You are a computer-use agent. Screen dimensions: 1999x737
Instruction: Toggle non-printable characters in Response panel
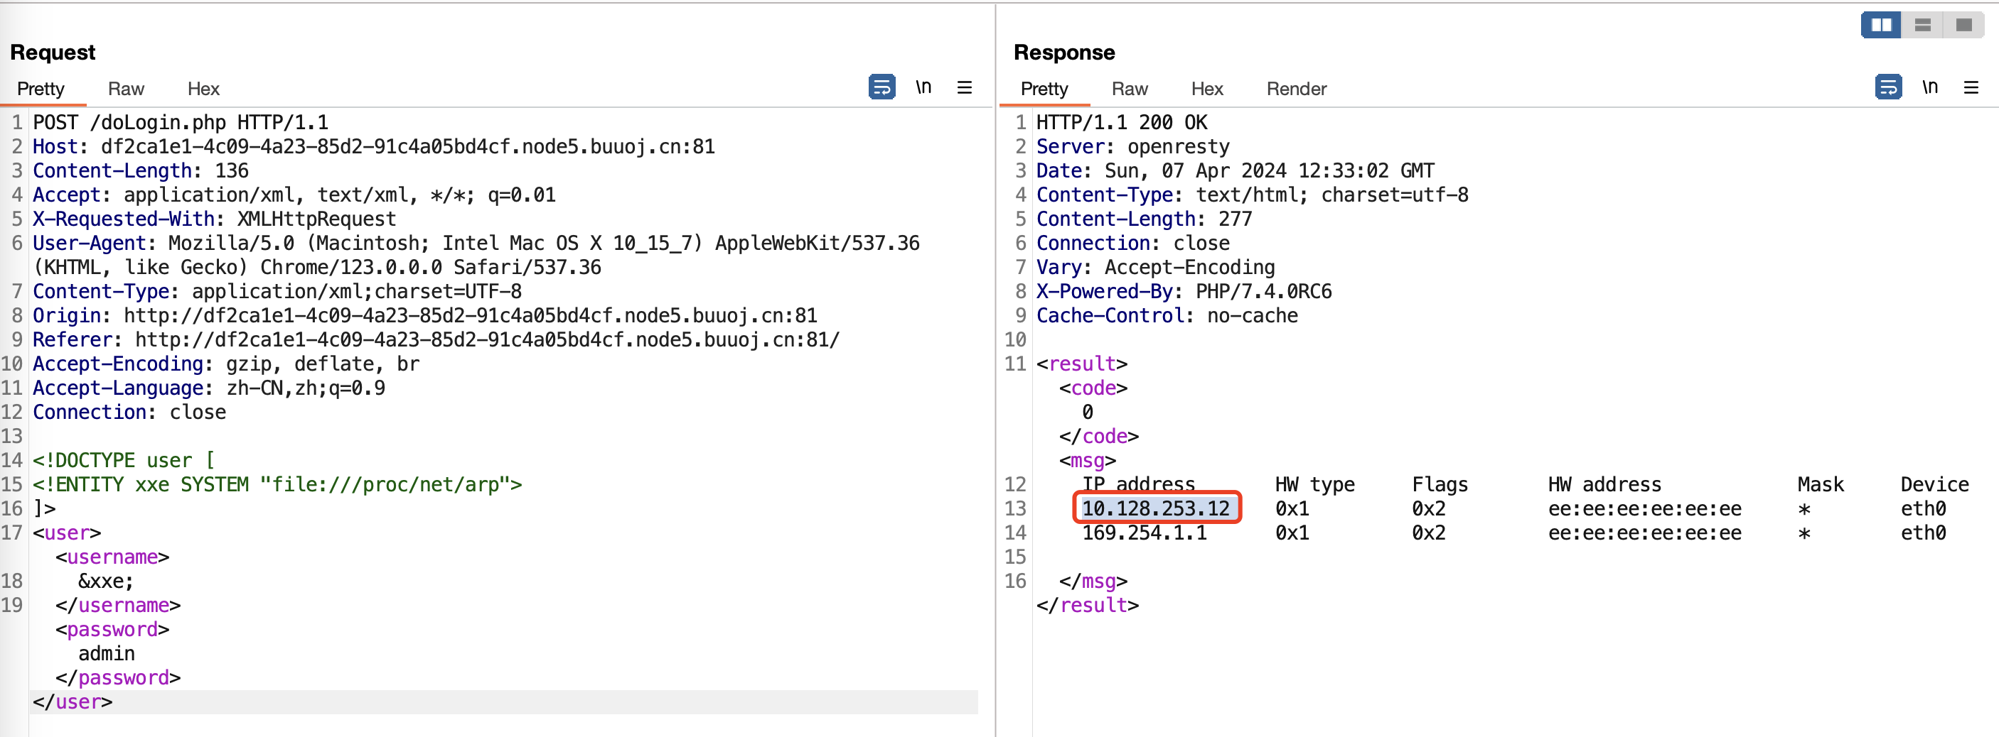pyautogui.click(x=1930, y=87)
